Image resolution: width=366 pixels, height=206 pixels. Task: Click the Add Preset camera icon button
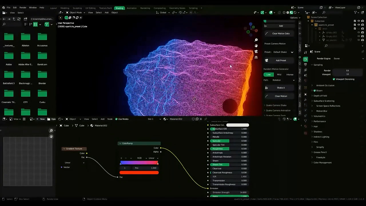[279, 60]
